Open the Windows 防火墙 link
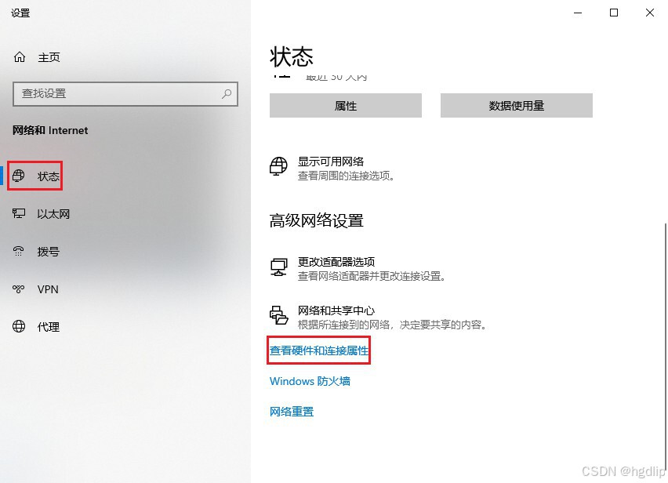The height and width of the screenshot is (483, 668). tap(310, 381)
